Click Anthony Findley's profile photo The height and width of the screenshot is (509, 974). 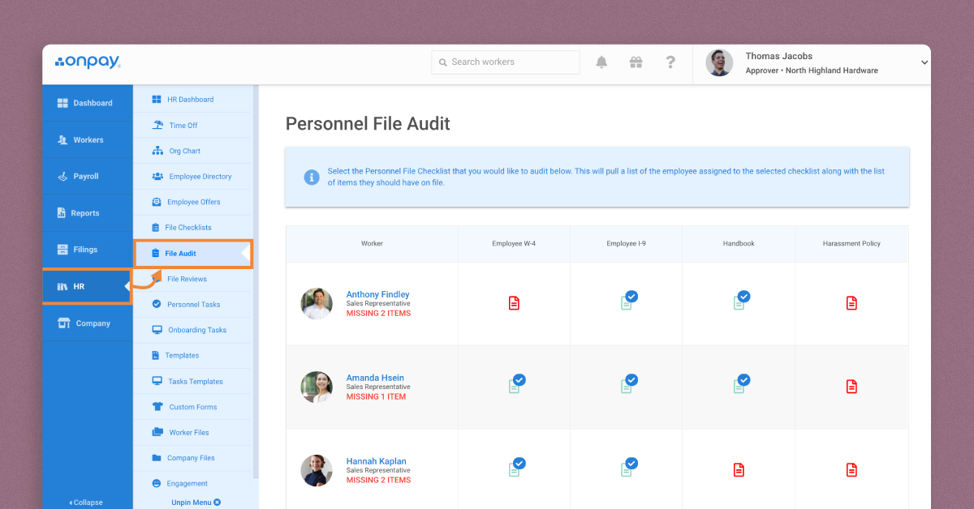point(317,304)
